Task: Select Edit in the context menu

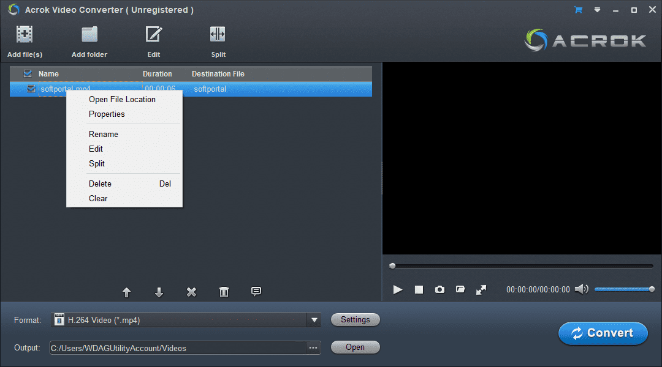Action: coord(96,149)
